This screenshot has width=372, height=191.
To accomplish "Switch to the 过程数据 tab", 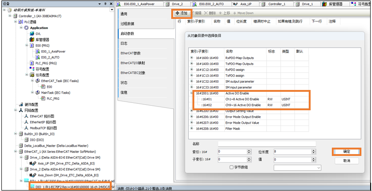I will pos(127,24).
